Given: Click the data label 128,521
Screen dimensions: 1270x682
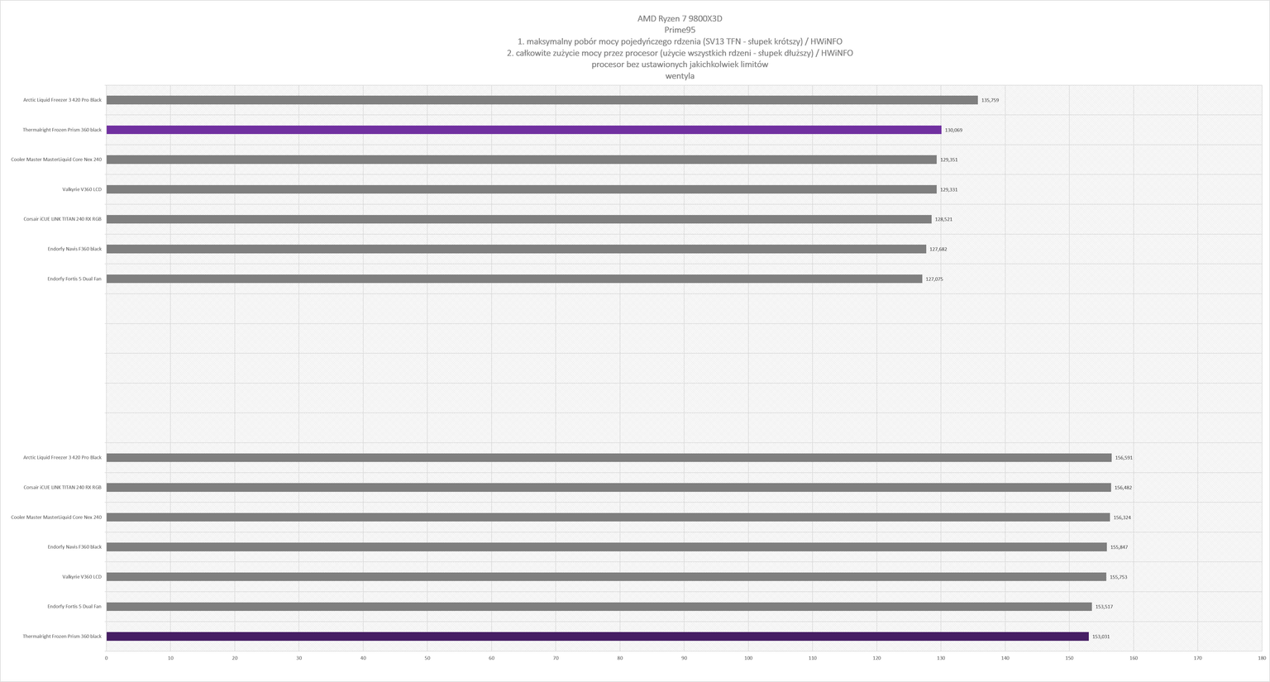Looking at the screenshot, I should [943, 219].
